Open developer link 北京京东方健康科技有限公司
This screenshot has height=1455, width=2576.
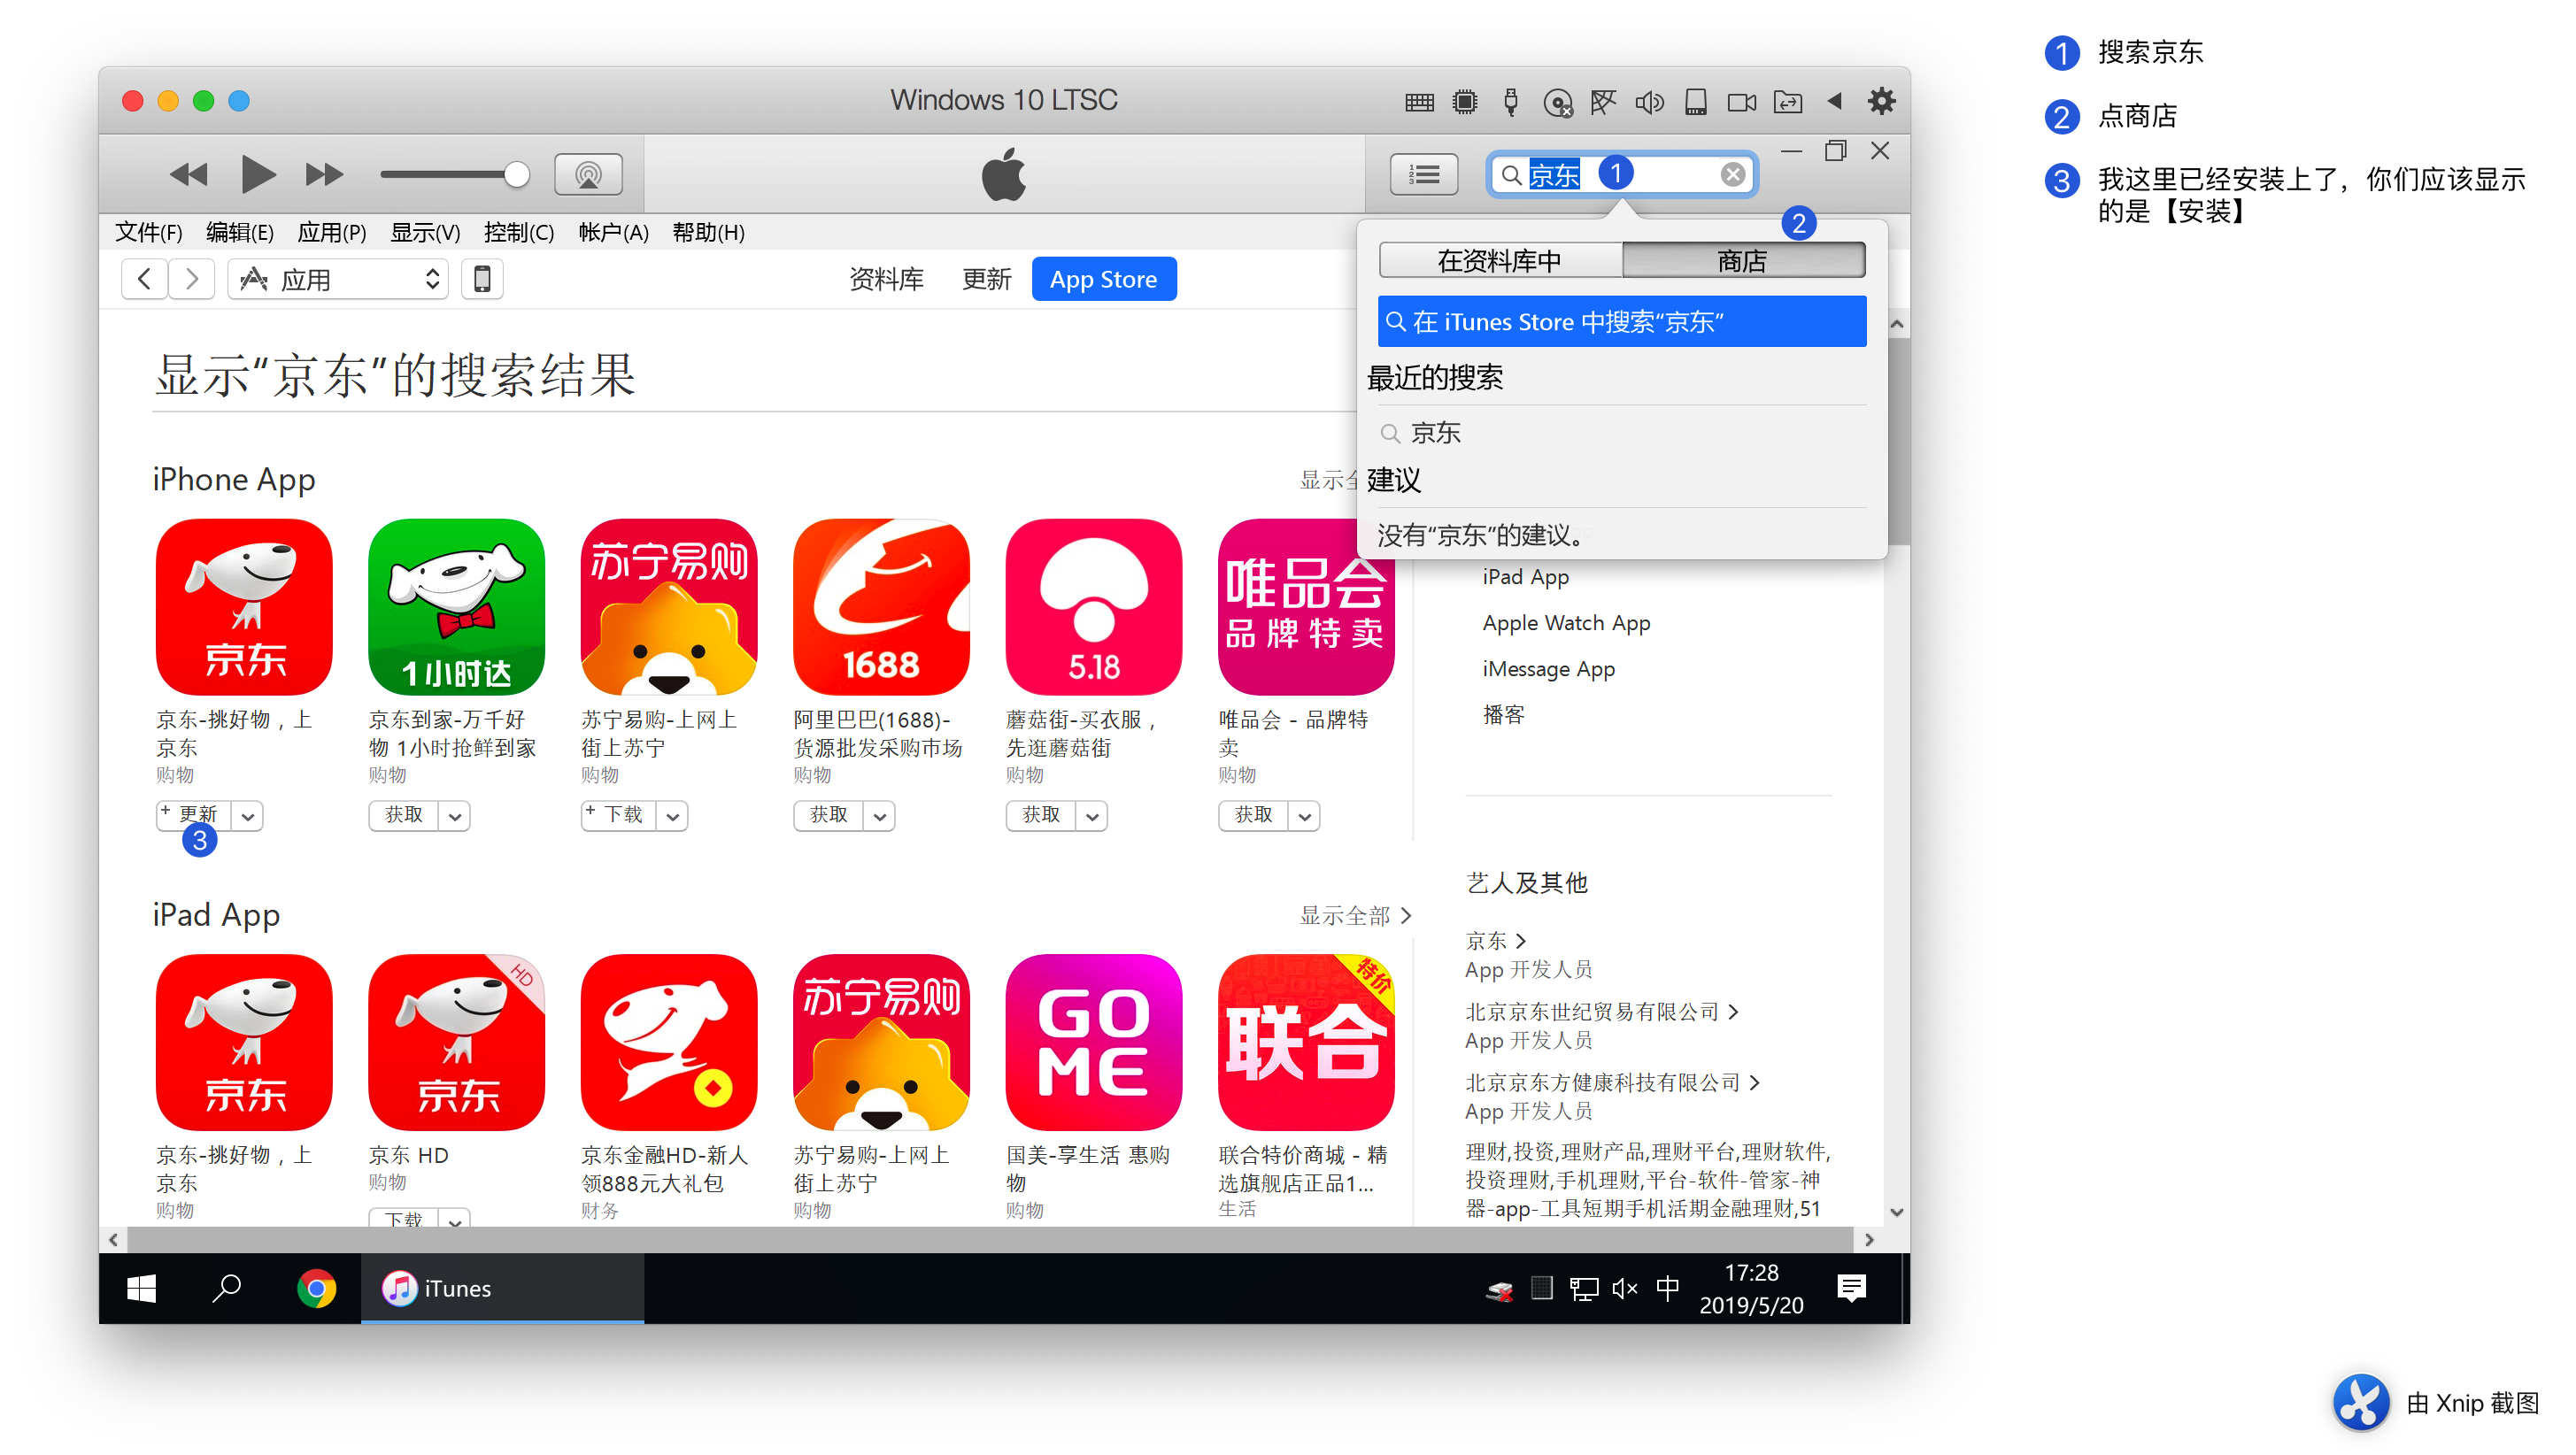(x=1612, y=1083)
